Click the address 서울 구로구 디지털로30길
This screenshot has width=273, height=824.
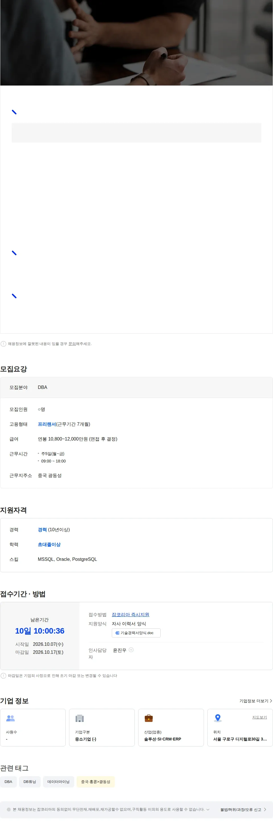tap(240, 739)
